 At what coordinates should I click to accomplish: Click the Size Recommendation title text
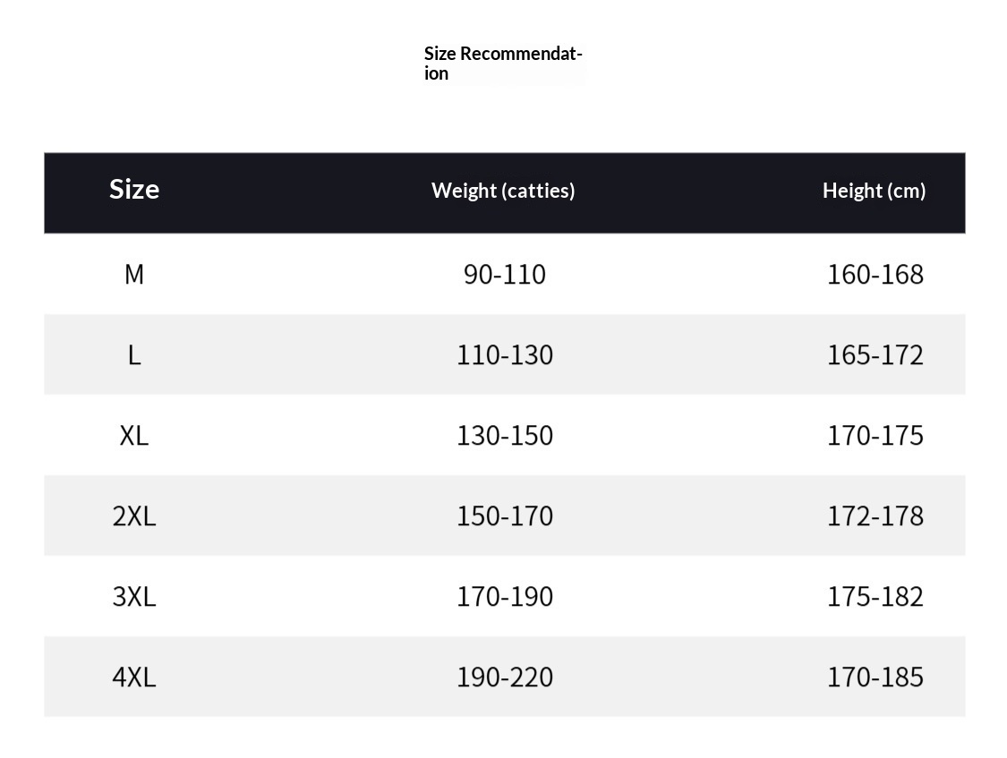503,64
